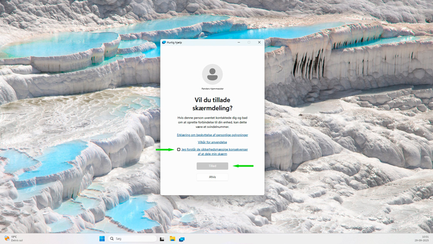Click the Afvis button
The height and width of the screenshot is (244, 433).
pos(212,177)
